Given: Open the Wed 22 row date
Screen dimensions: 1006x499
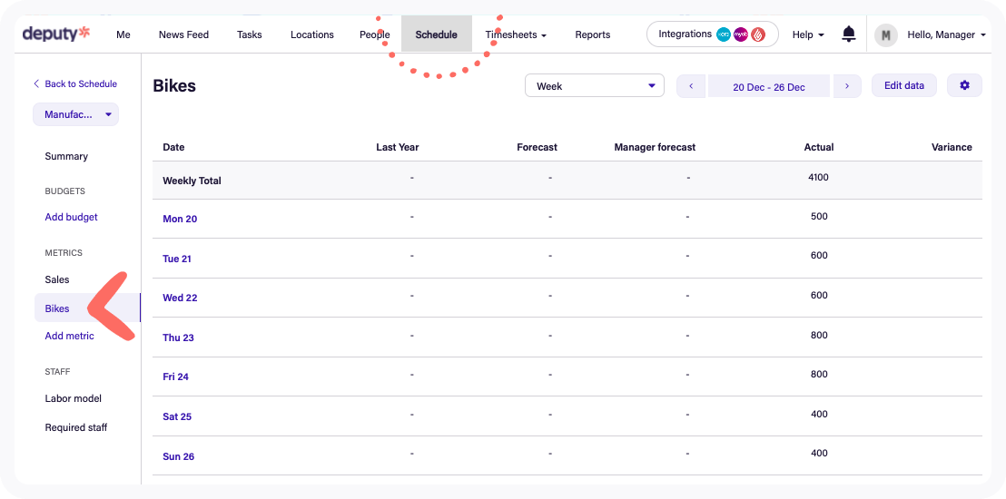Looking at the screenshot, I should point(180,298).
